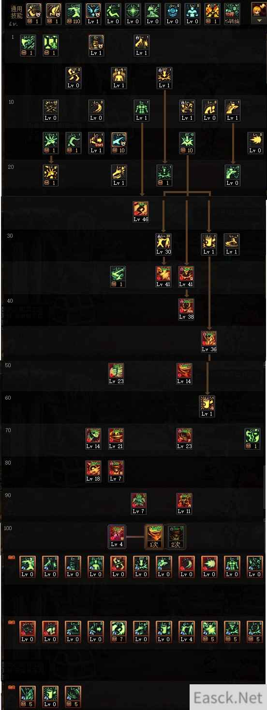Choose the locked skill showing Lv 36
267x710 pixels.
[209, 341]
